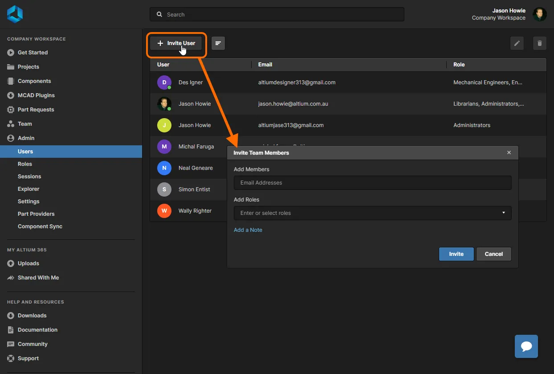Open the chat support bubble
Image resolution: width=554 pixels, height=374 pixels.
point(526,346)
